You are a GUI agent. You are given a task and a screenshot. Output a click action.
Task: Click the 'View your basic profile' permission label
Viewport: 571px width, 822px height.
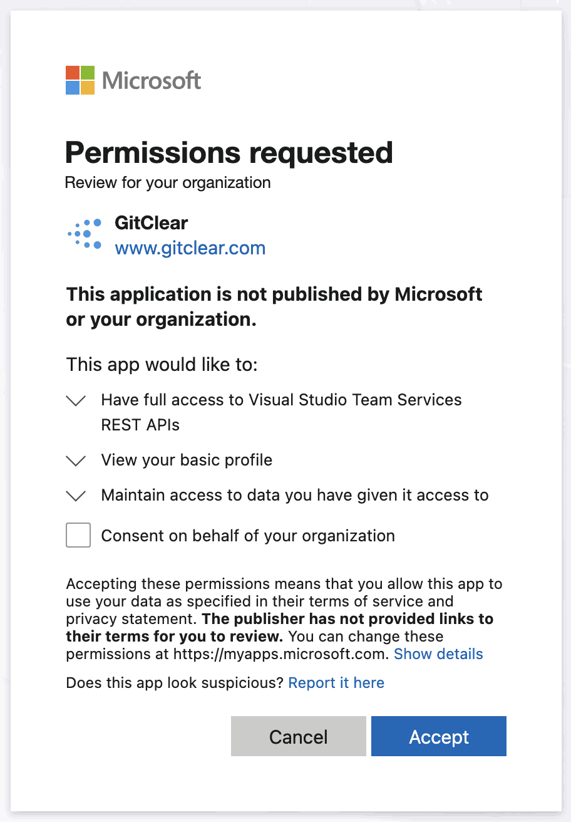[187, 460]
